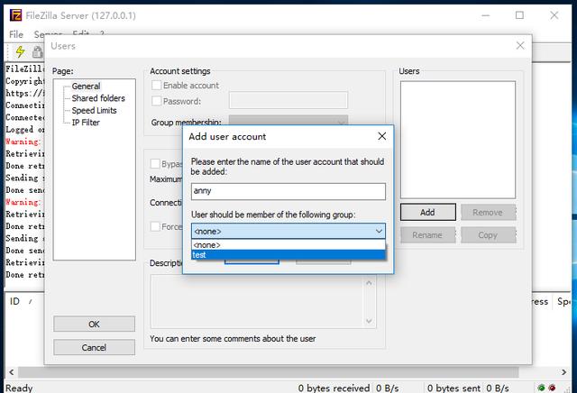
Task: Toggle the Password checkbox
Action: [156, 101]
